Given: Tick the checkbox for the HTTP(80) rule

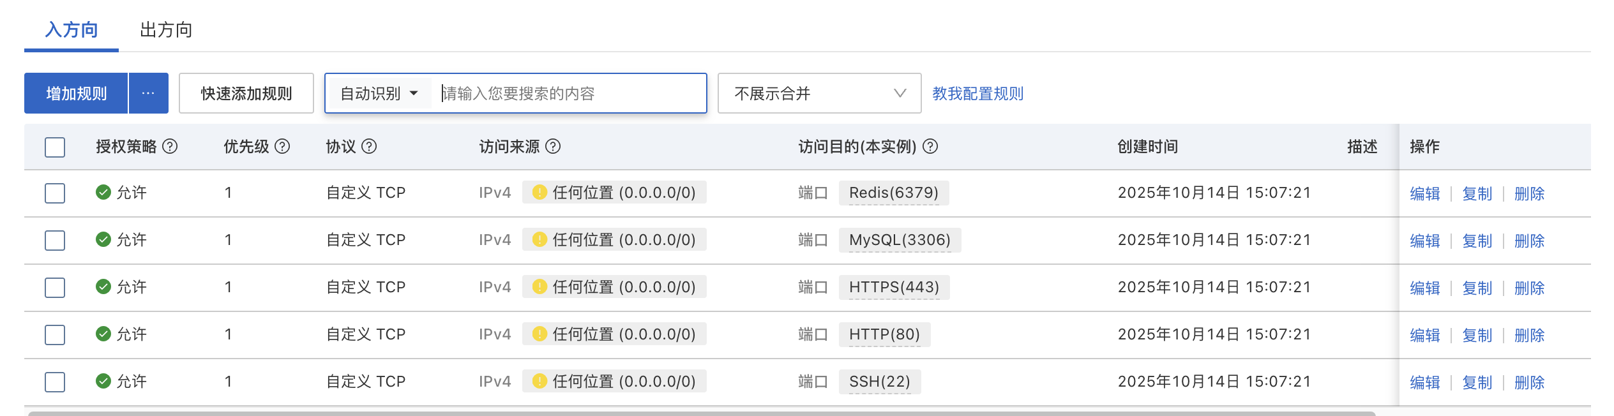Looking at the screenshot, I should (x=55, y=334).
